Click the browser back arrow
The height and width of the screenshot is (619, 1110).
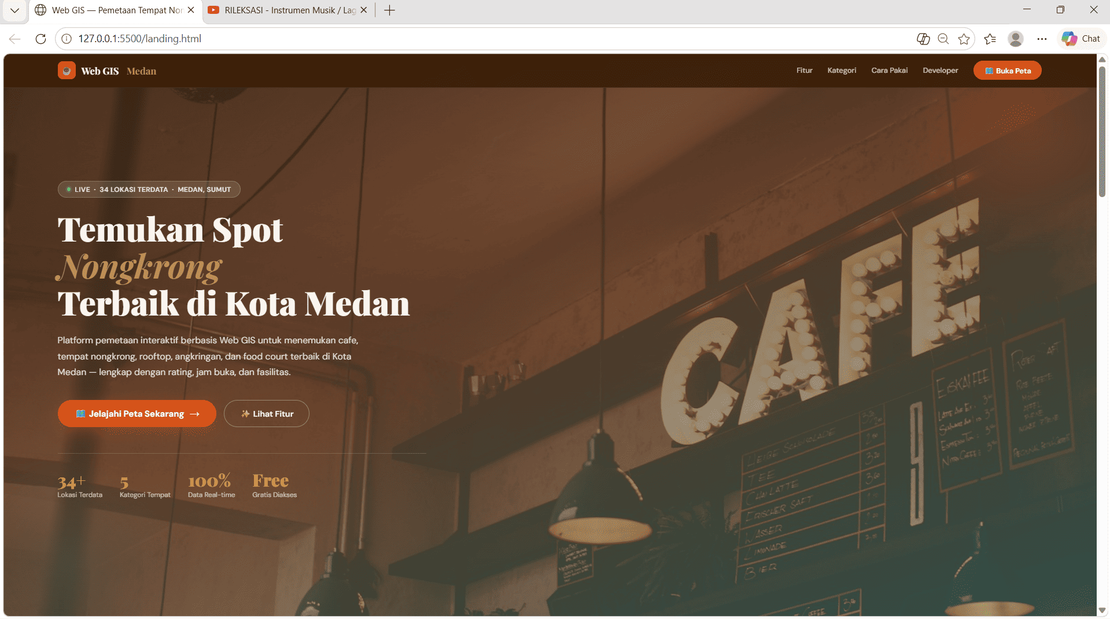(15, 39)
